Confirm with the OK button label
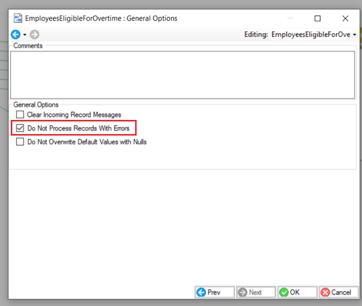 [295, 292]
